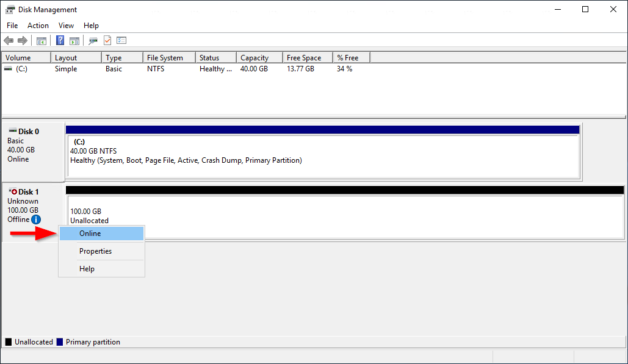Screen dimensions: 628x364
Task: Click Help in the context menu
Action: [87, 268]
